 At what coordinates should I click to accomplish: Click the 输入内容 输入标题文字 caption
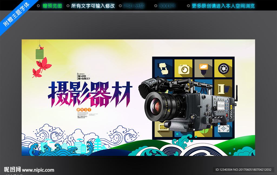84,77
